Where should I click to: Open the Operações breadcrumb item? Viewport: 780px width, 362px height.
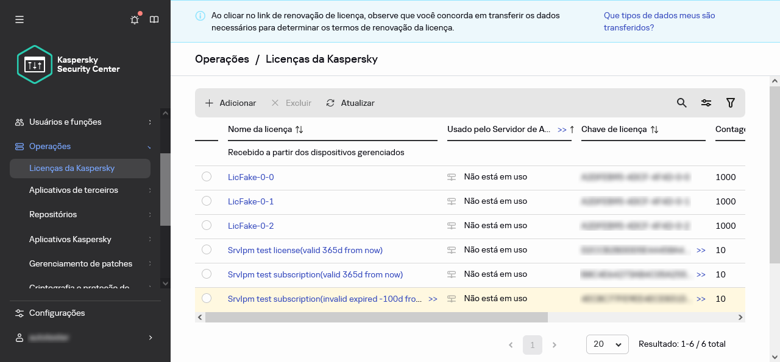tap(221, 58)
